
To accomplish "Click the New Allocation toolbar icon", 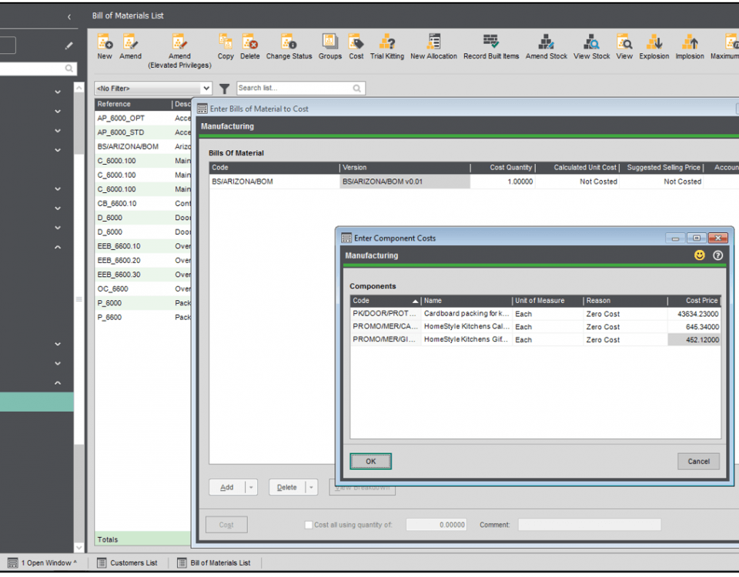I will (x=433, y=47).
